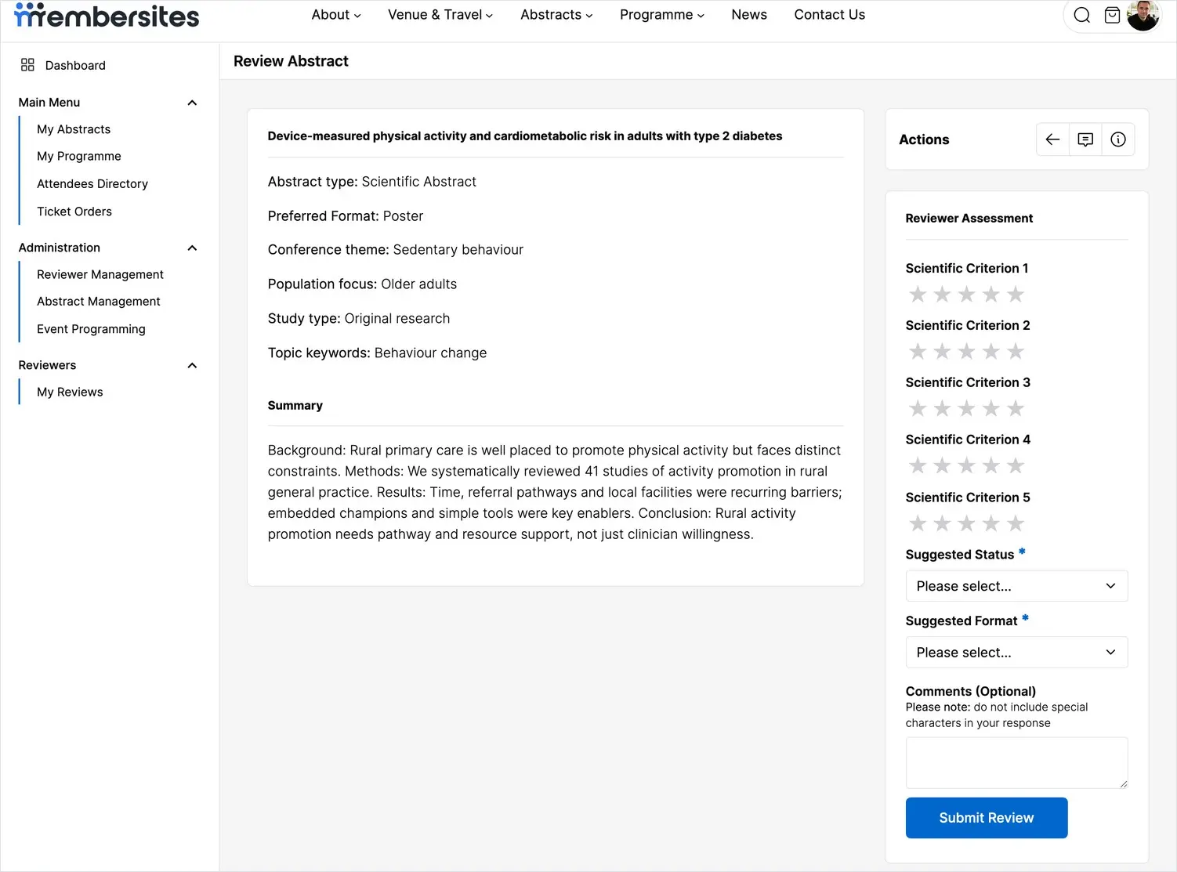This screenshot has height=872, width=1177.
Task: Click the back arrow in Actions
Action: (1052, 139)
